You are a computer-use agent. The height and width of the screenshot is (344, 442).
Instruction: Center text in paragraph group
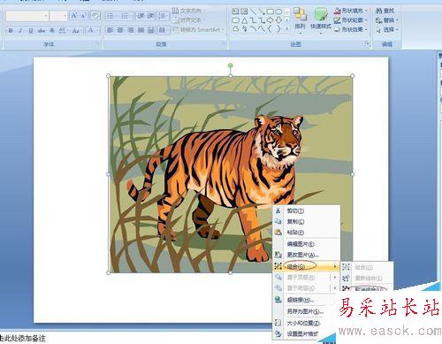click(x=120, y=30)
